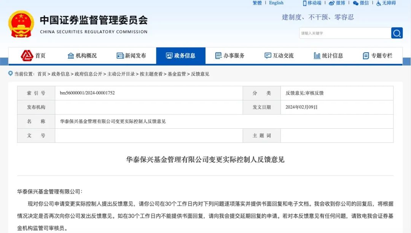Image resolution: width=411 pixels, height=233 pixels.
Task: Open the 微博 link in top bar
Action: [x=341, y=3]
